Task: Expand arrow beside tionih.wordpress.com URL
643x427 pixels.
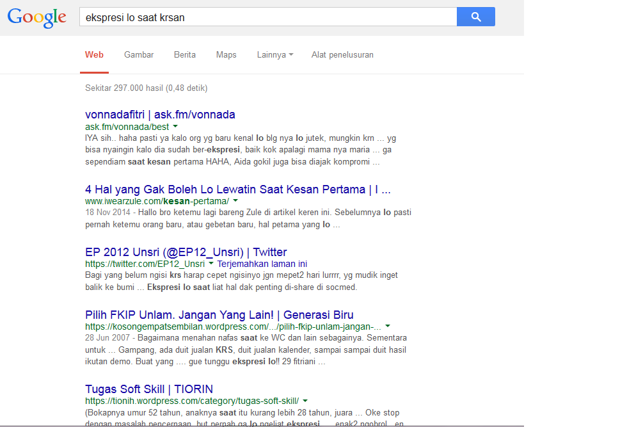Action: pyautogui.click(x=305, y=401)
